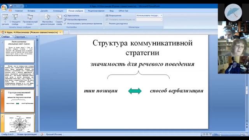The height and width of the screenshot is (140, 249).
Task: Click Скрыть слайд button
Action: [59, 19]
